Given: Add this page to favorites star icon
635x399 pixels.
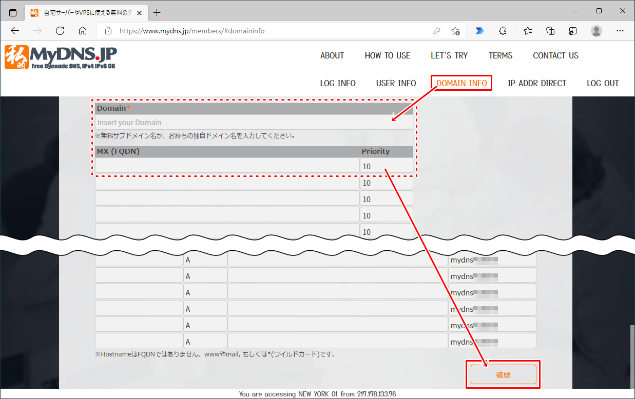Looking at the screenshot, I should click(455, 31).
